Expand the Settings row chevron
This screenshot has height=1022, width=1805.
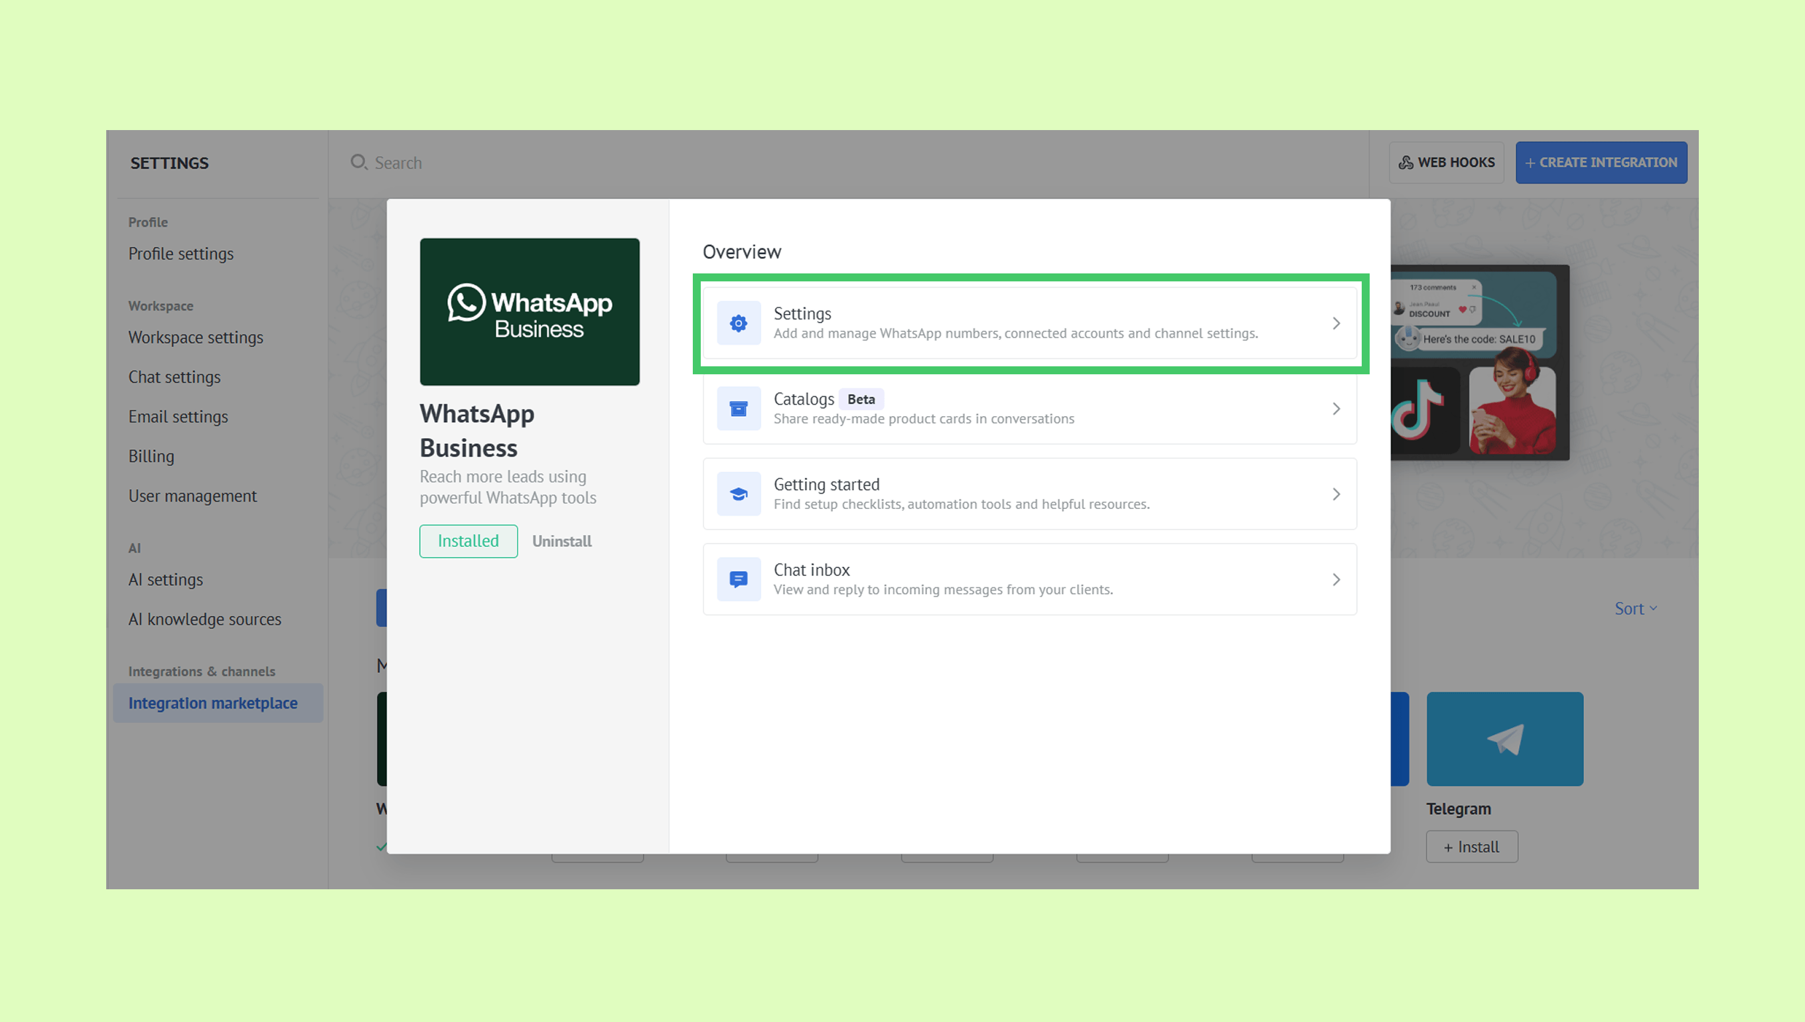(1336, 323)
